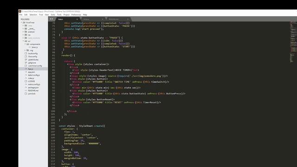Click the .buckconfig file icon
The height and width of the screenshot is (167, 297).
click(26, 53)
